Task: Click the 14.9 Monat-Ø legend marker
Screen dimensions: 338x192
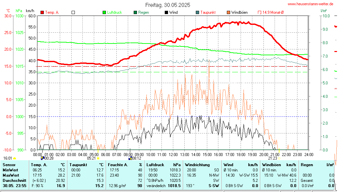Action: (260, 12)
